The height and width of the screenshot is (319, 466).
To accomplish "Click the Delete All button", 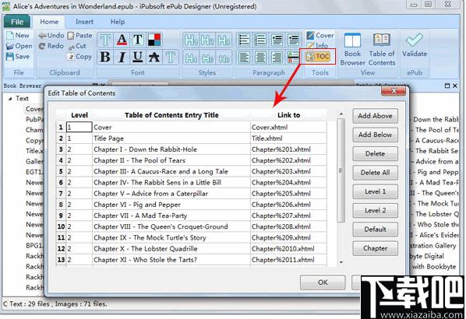I will coord(375,173).
